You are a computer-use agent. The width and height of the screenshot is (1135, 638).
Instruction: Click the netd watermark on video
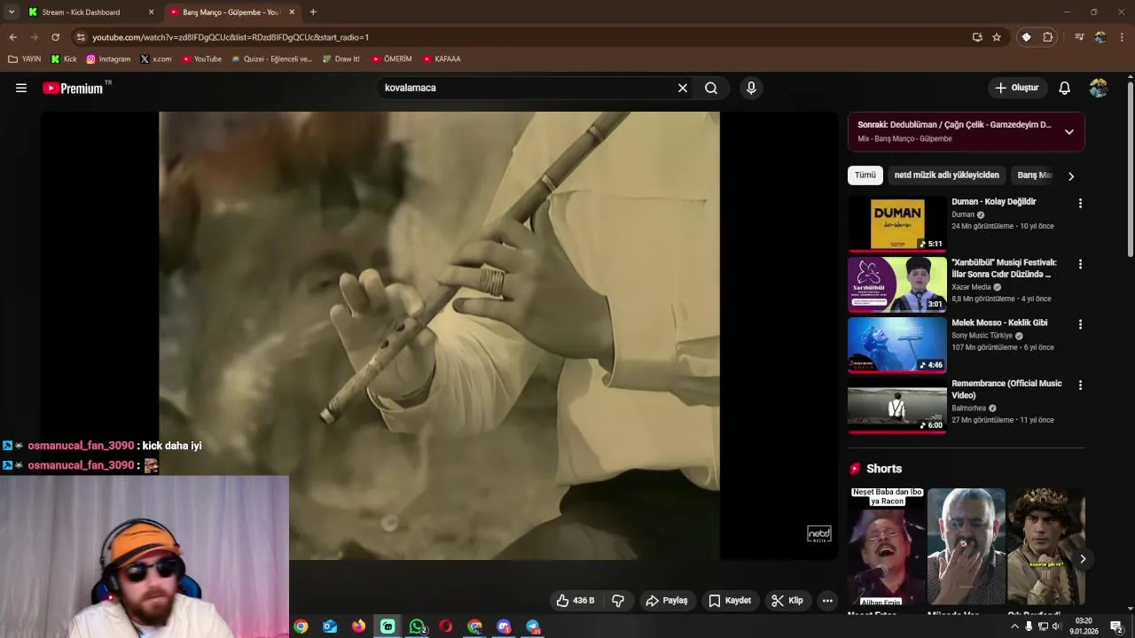click(x=818, y=533)
